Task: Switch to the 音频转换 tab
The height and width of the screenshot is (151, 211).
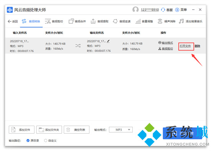Action: tap(31, 21)
